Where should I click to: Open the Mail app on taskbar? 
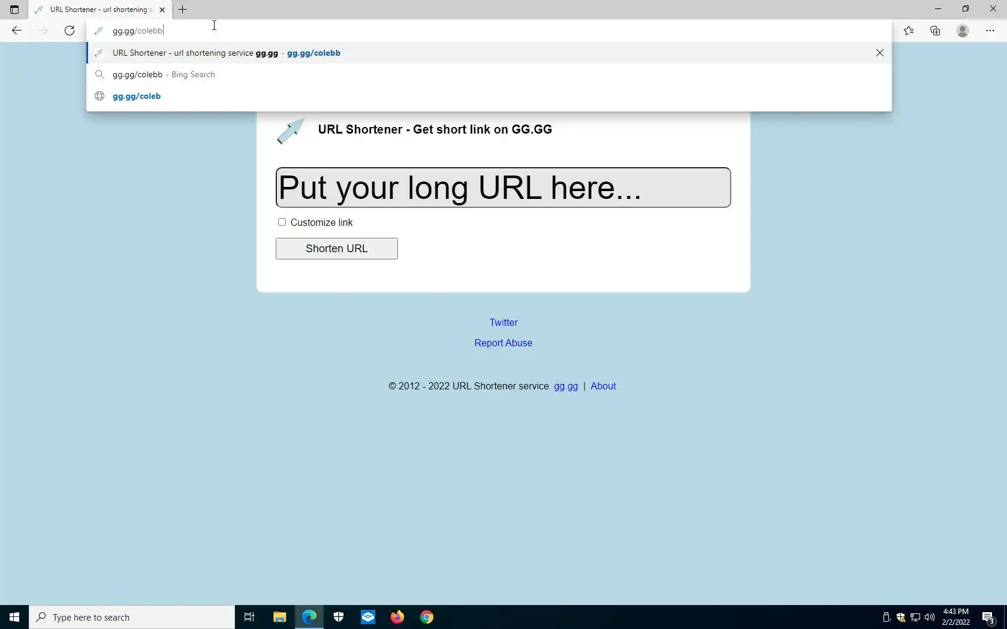pos(368,617)
